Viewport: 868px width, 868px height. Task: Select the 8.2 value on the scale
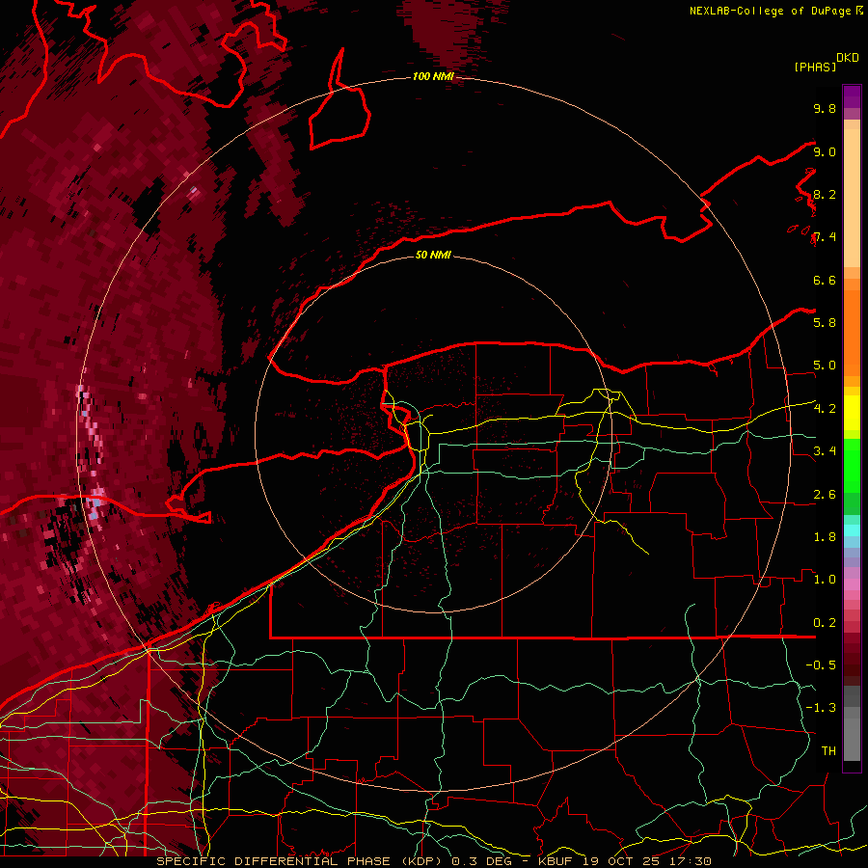[x=825, y=194]
